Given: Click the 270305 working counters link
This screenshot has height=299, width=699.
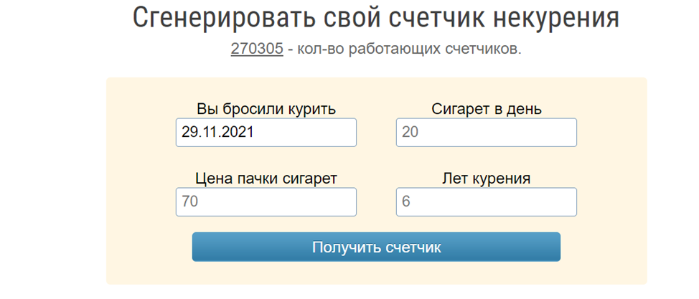Looking at the screenshot, I should coord(257,49).
